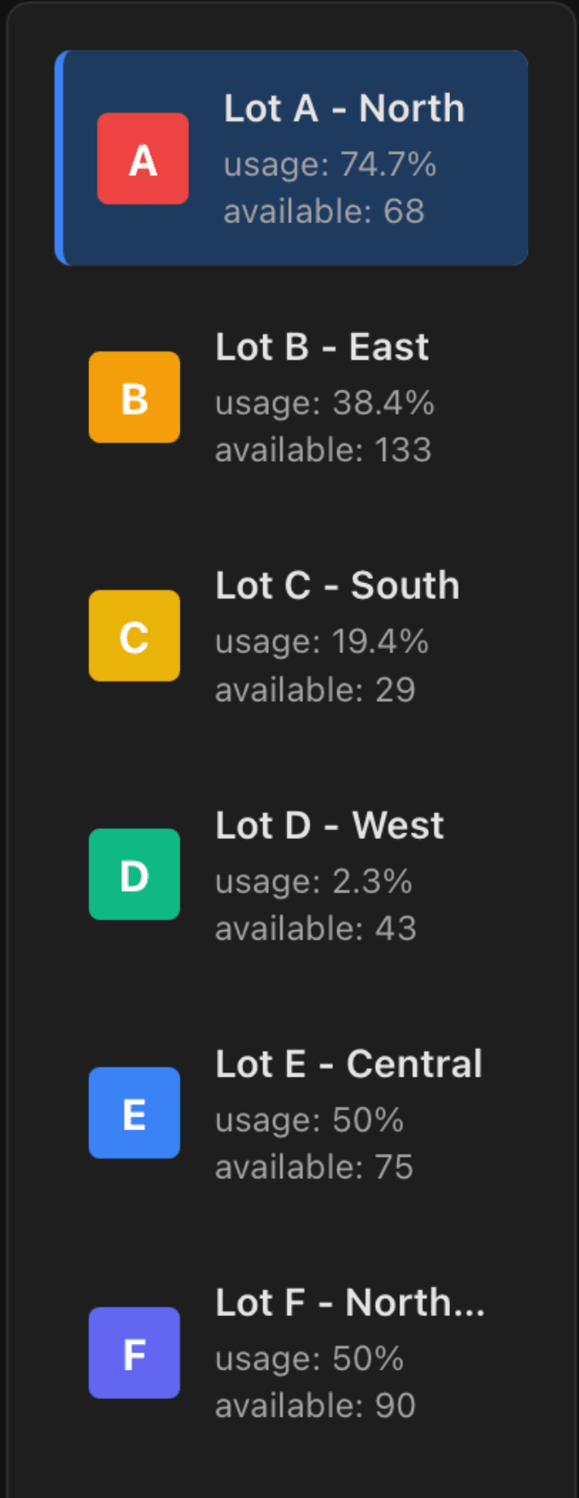579x1498 pixels.
Task: Click the purple Lot F badge
Action: pos(134,1354)
